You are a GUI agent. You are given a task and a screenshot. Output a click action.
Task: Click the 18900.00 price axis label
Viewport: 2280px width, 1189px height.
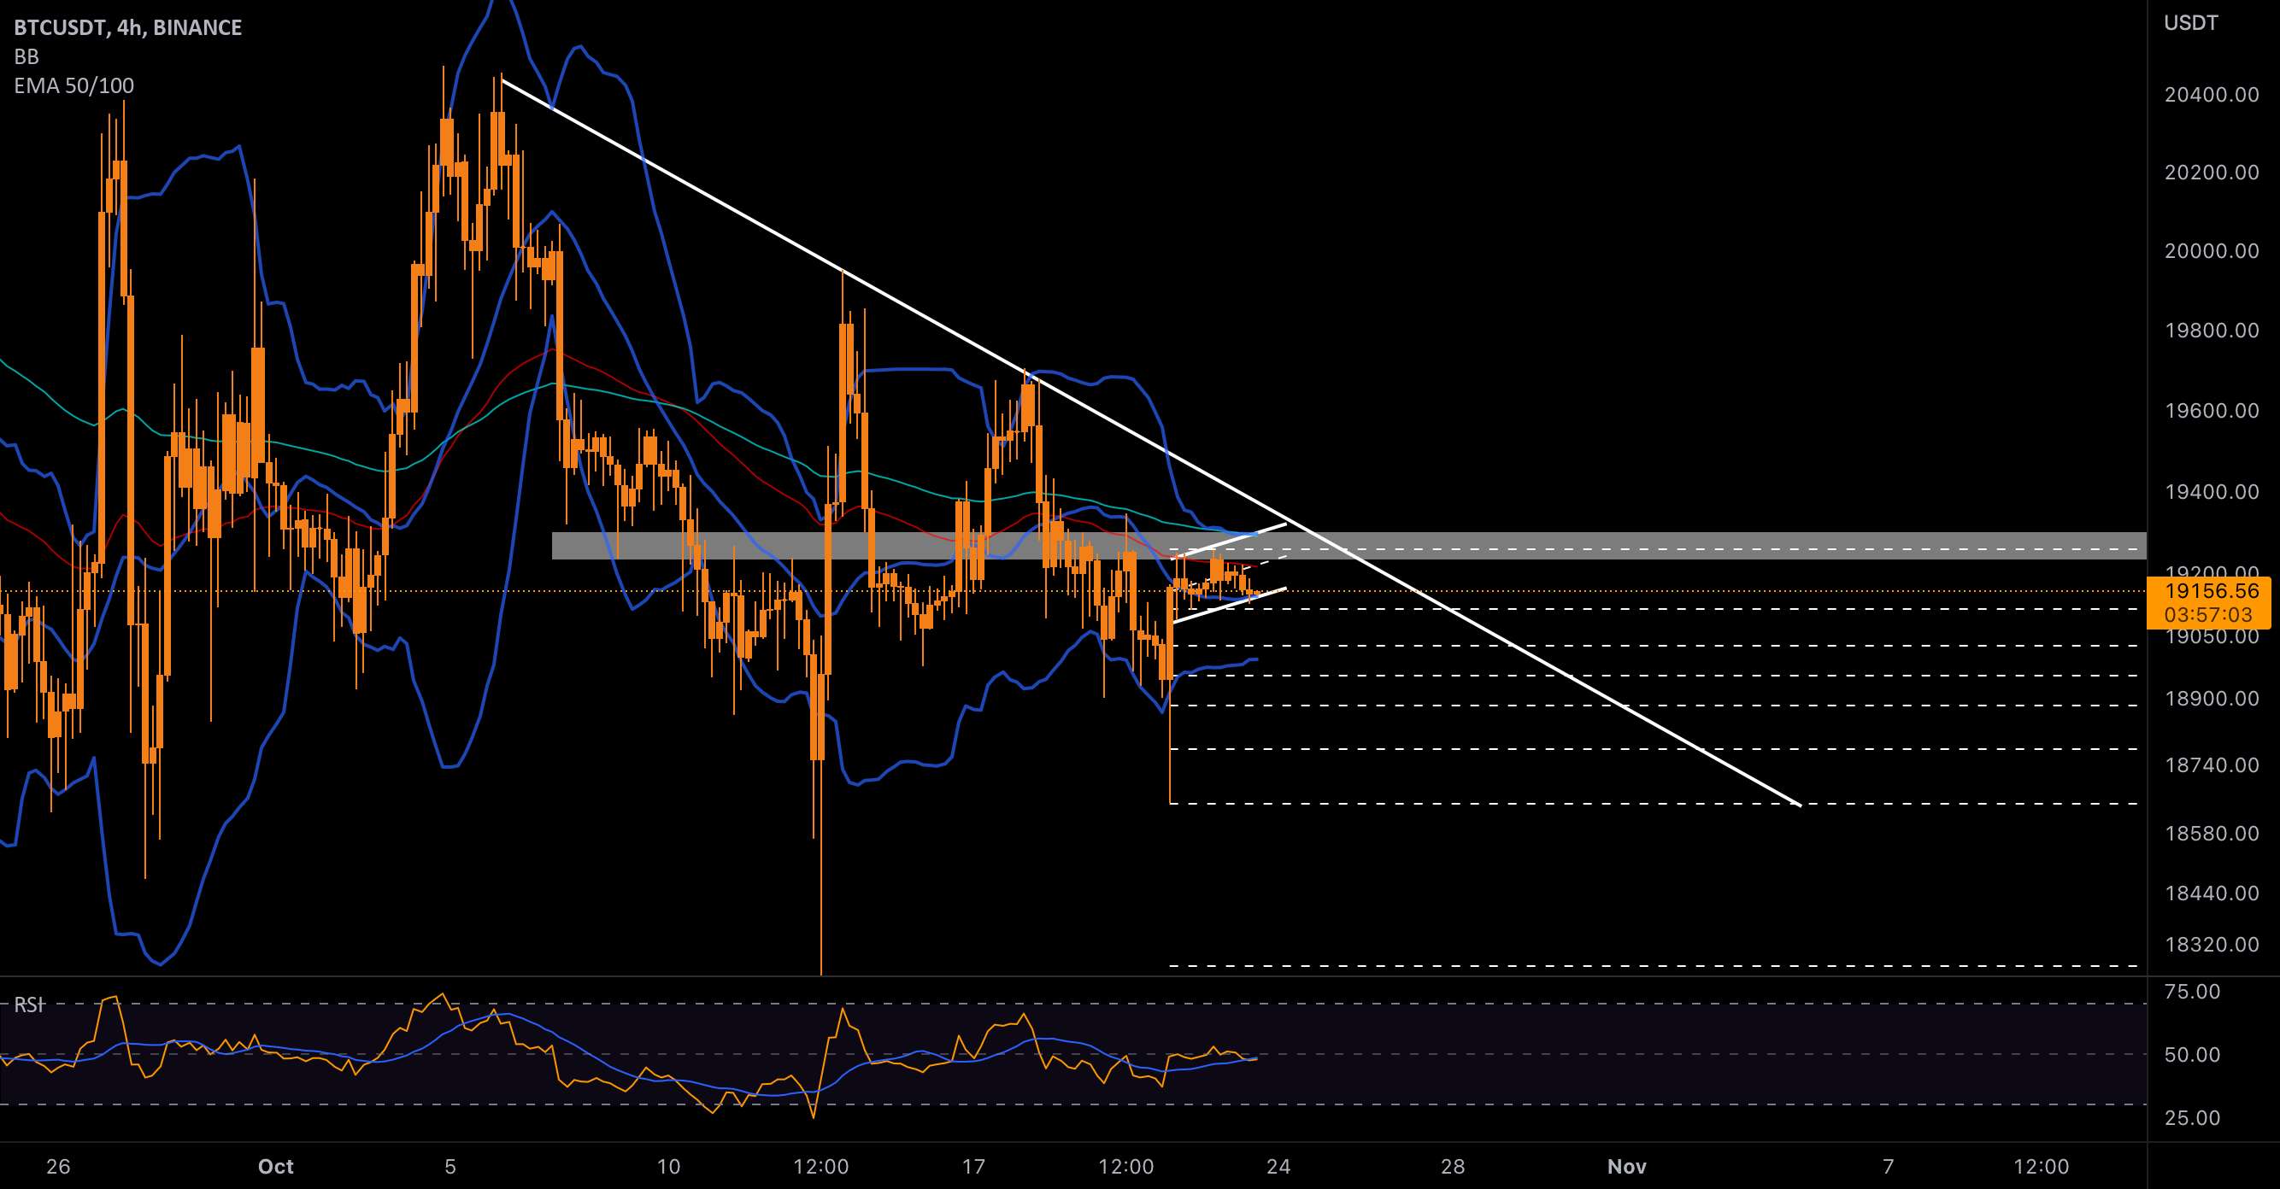[x=2212, y=699]
